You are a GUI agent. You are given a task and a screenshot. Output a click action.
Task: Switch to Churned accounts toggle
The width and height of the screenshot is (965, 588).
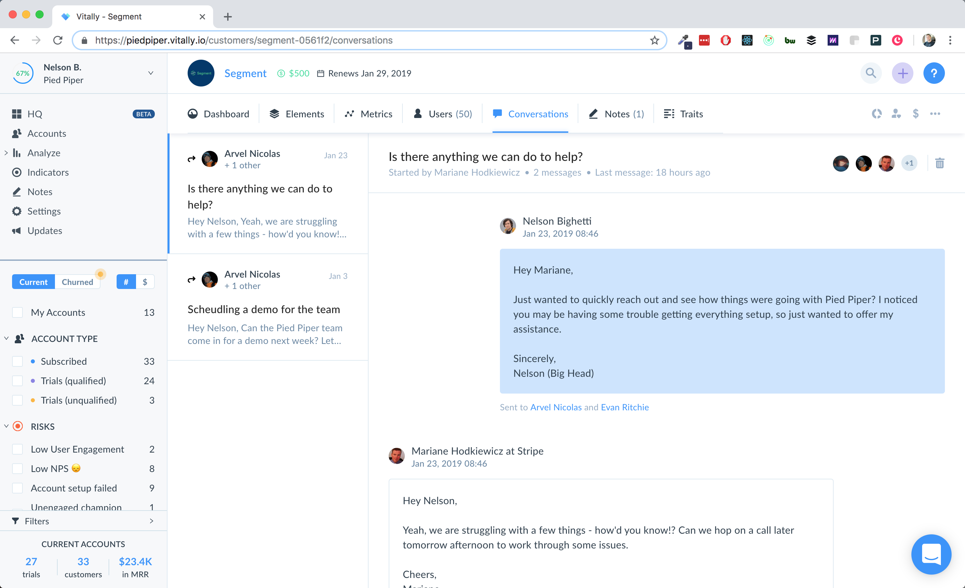[77, 282]
